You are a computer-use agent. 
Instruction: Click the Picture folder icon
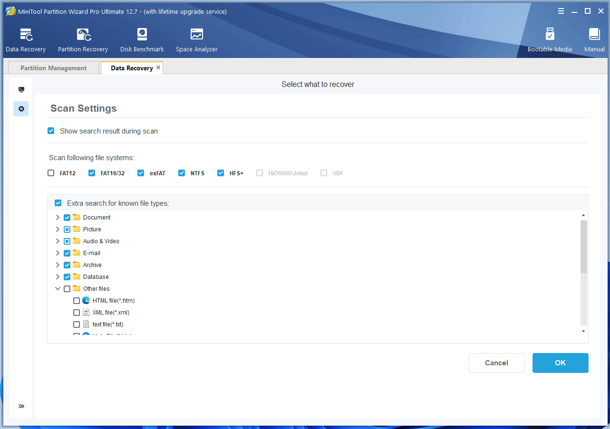[77, 229]
